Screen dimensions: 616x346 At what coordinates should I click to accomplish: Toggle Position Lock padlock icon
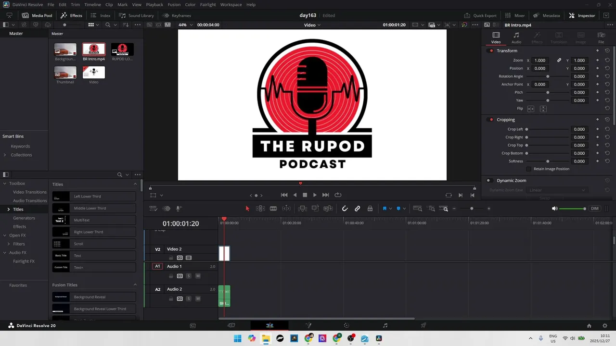coord(370,209)
